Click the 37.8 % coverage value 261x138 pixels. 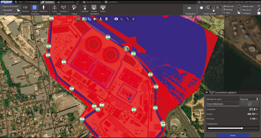254,109
